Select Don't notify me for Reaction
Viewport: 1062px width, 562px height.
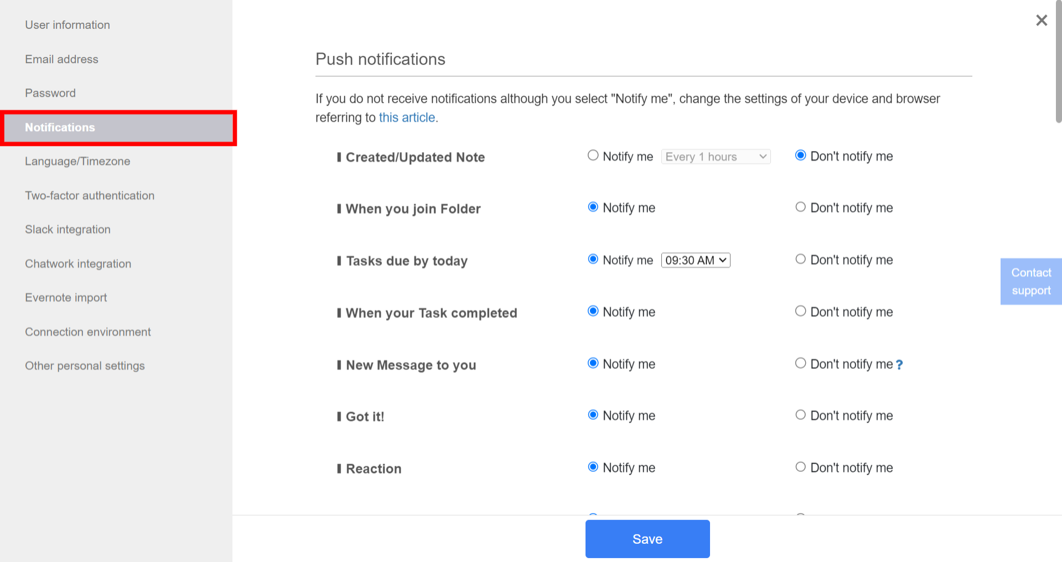[x=800, y=466]
